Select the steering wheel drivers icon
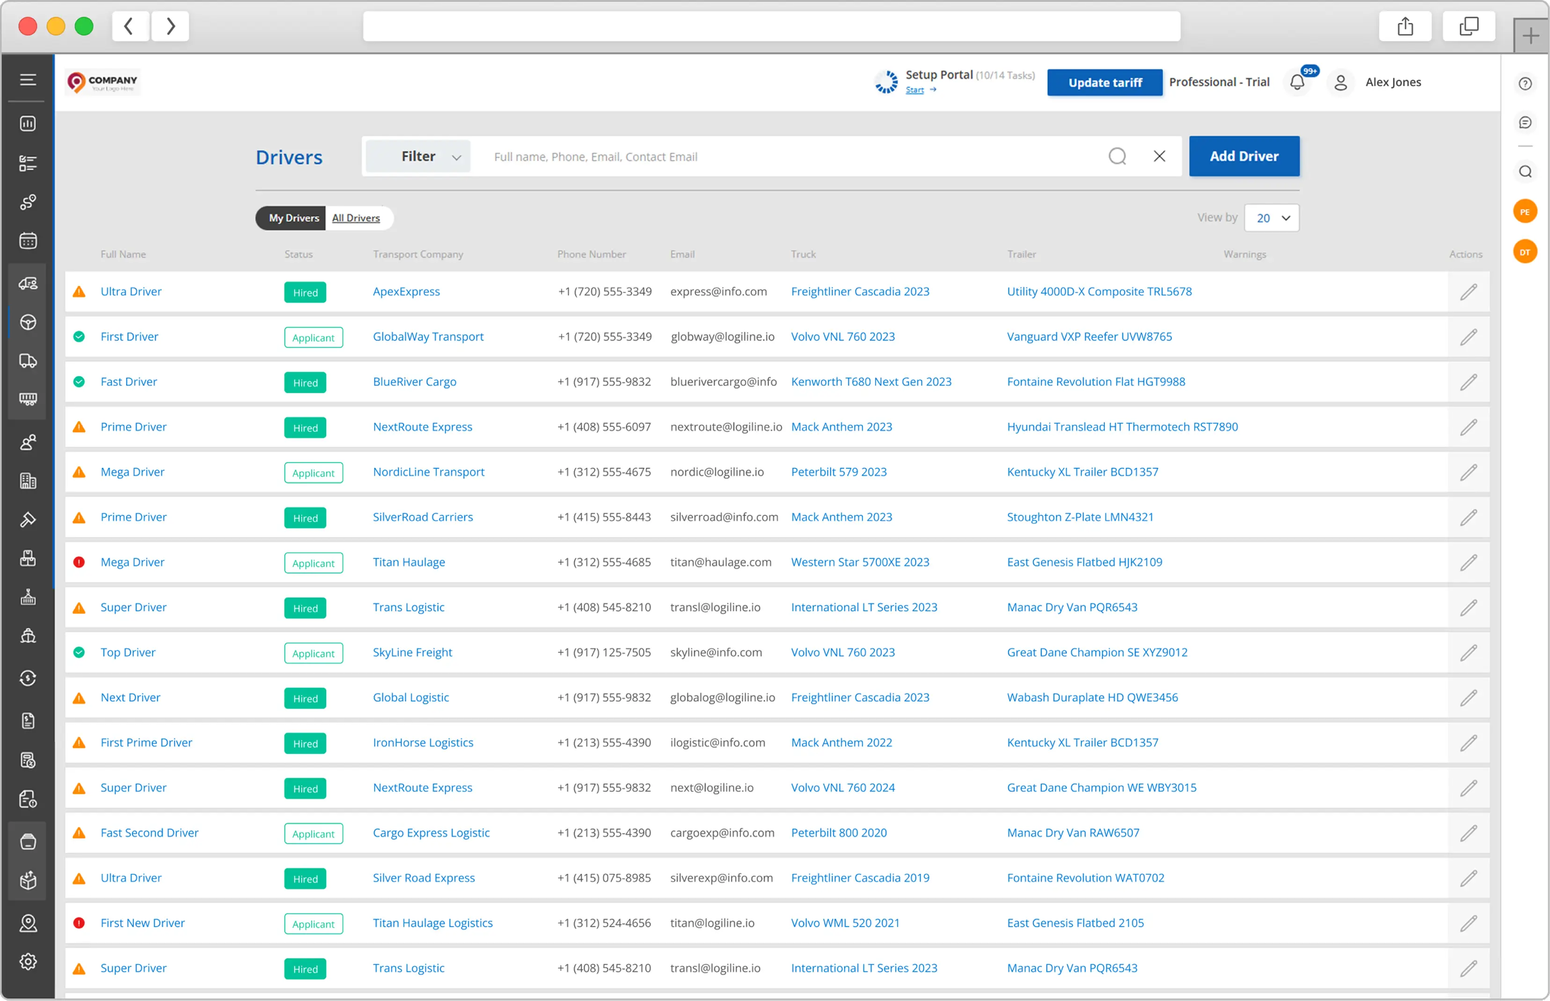The height and width of the screenshot is (1001, 1550). 27,322
